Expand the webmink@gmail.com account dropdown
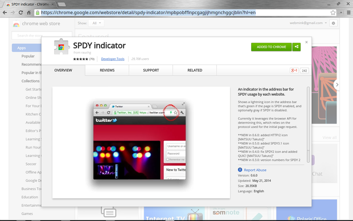Screen dimensions: 353x221 click(308, 23)
